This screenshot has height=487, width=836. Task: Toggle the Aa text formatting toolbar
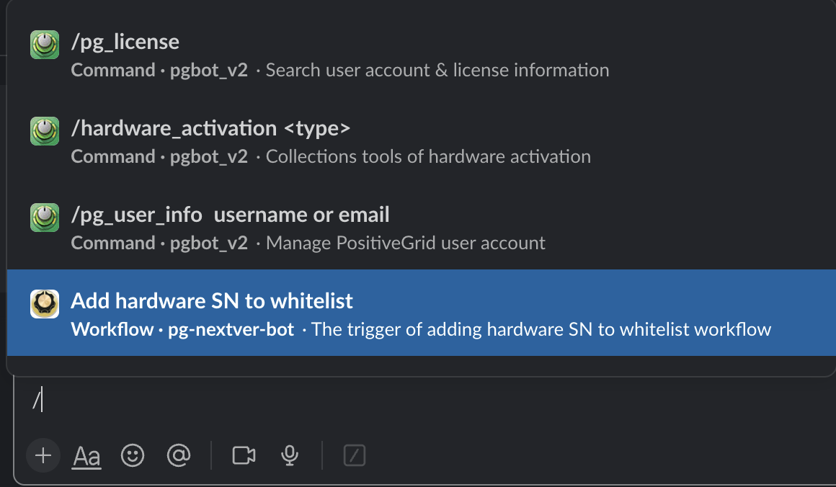click(86, 456)
